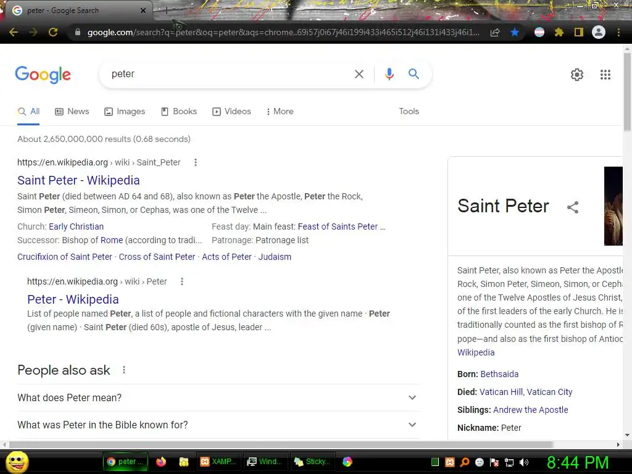The image size is (632, 474).
Task: Click the volume speaker tray icon
Action: [x=524, y=462]
